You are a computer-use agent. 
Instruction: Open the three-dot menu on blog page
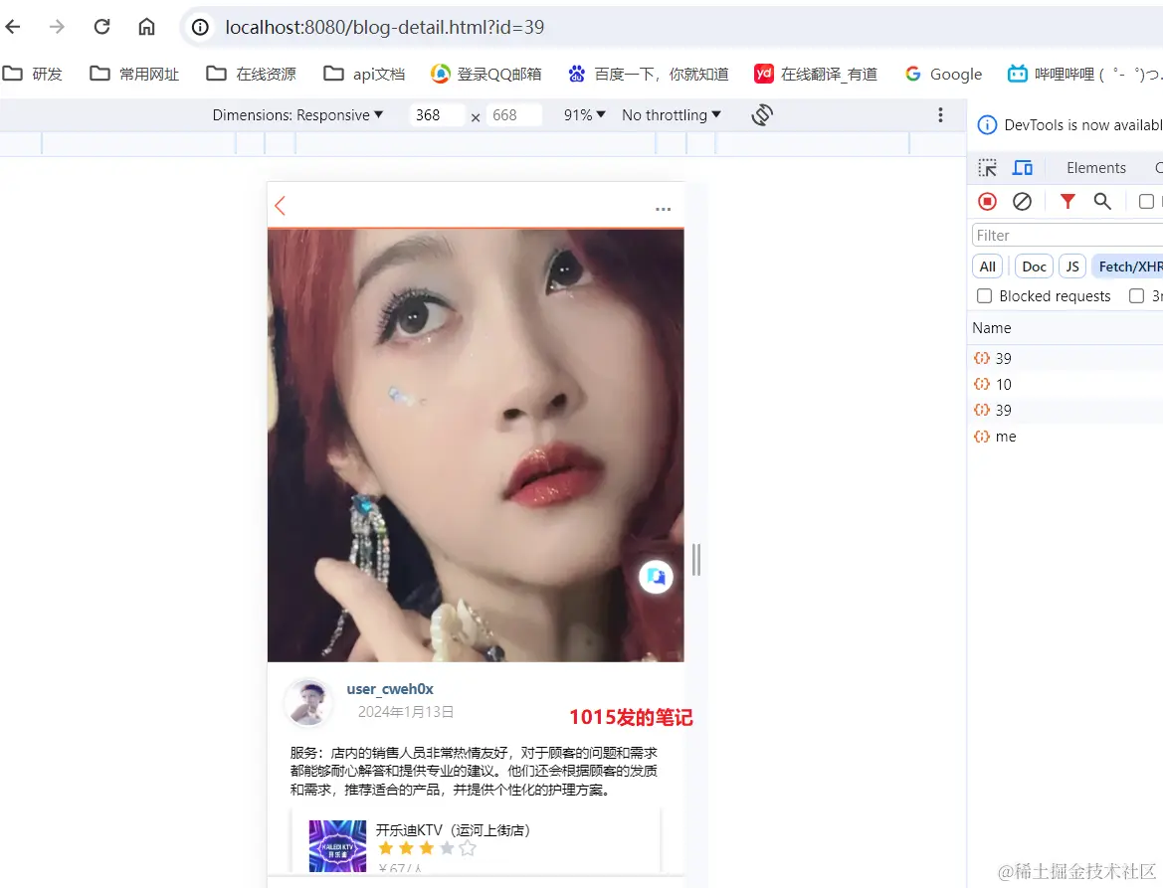click(x=664, y=209)
